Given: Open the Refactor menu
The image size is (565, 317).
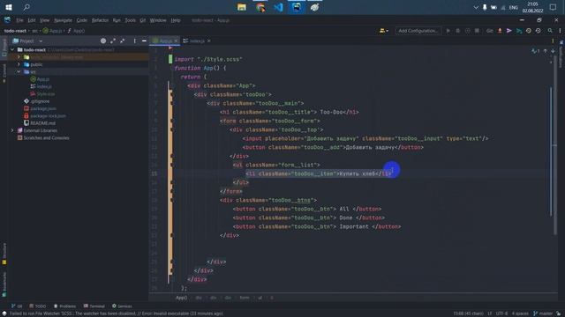Looking at the screenshot, I should 100,20.
